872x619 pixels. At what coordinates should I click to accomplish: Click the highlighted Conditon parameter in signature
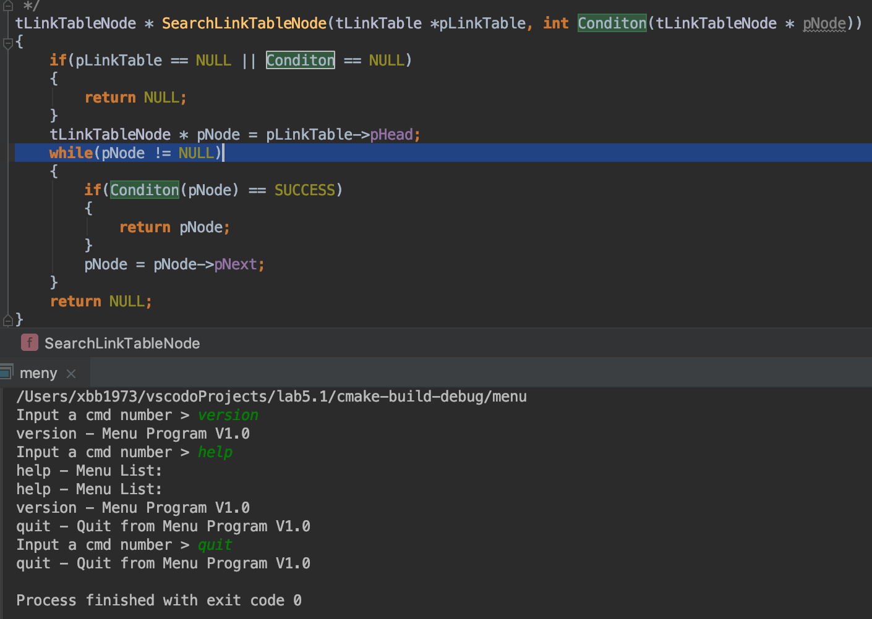(x=612, y=23)
